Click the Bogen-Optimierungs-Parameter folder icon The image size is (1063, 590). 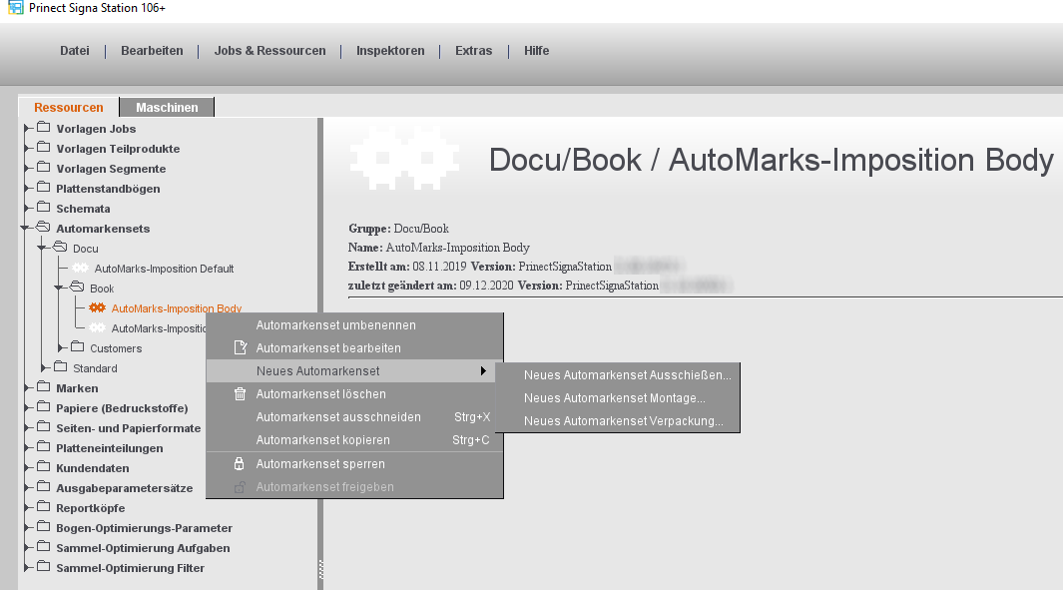[x=44, y=526]
